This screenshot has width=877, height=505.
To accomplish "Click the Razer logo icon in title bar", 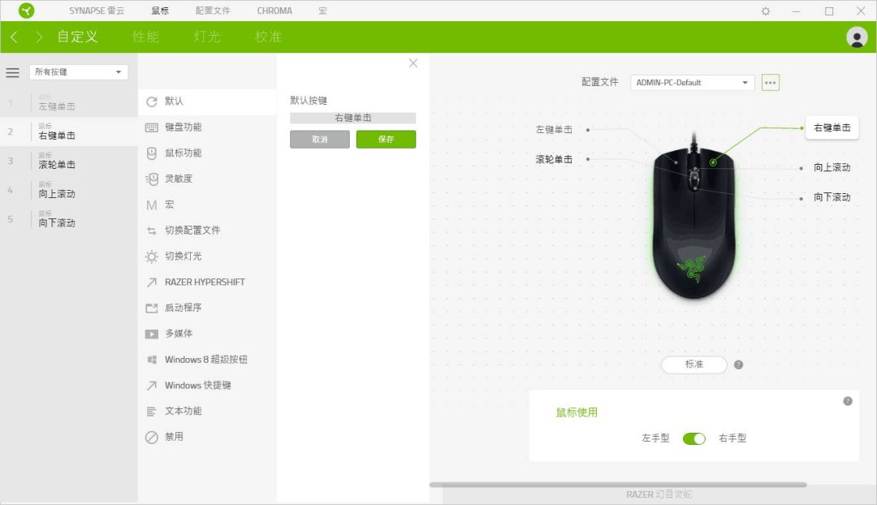I will click(x=26, y=11).
